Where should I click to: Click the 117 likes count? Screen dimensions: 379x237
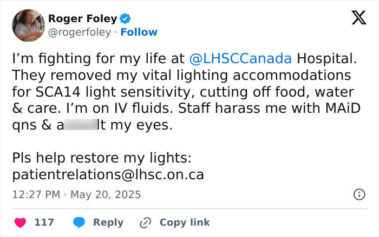pyautogui.click(x=44, y=222)
